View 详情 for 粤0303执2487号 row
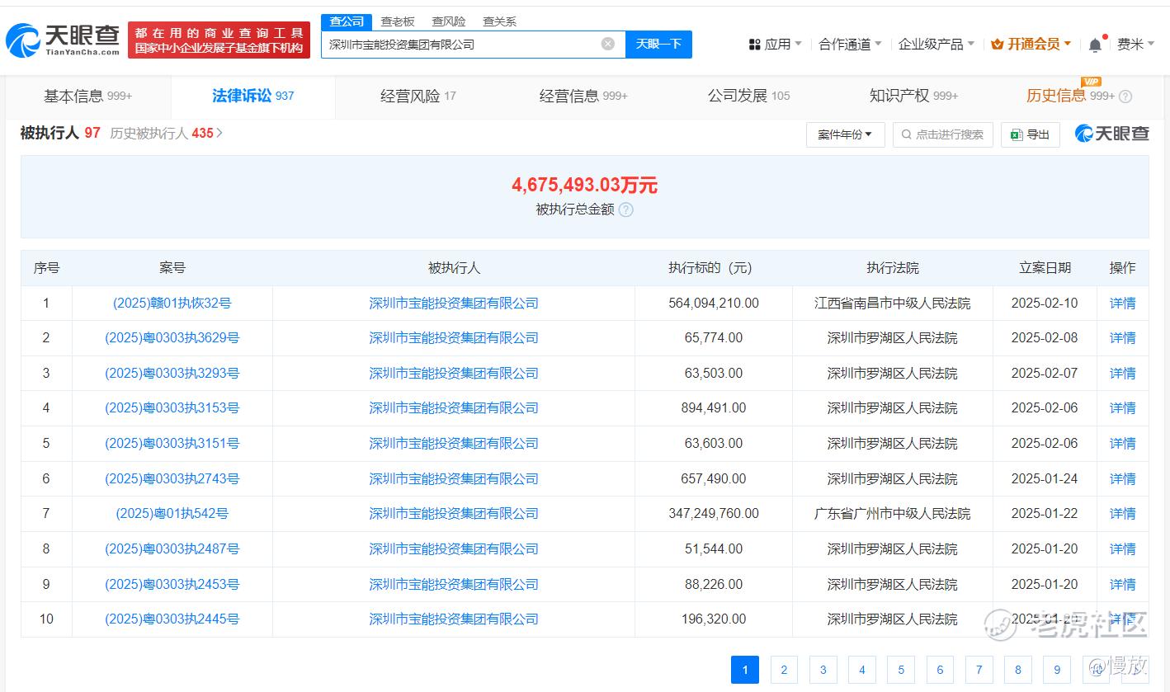1170x692 pixels. [1122, 549]
